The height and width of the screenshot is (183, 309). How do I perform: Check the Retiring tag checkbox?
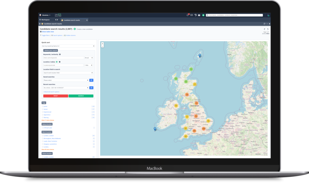coord(43,118)
